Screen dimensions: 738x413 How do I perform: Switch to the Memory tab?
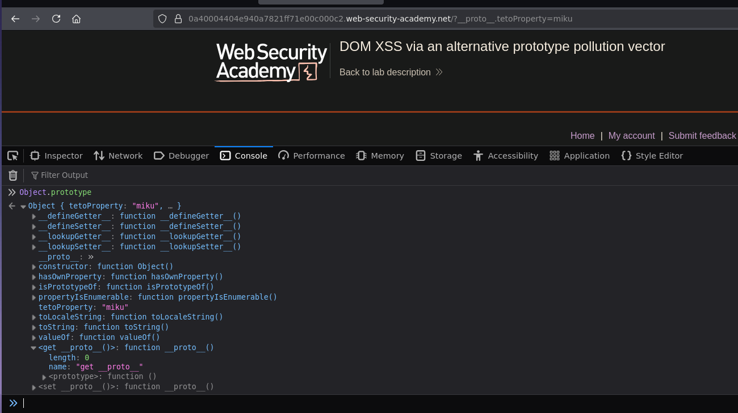[x=380, y=156]
